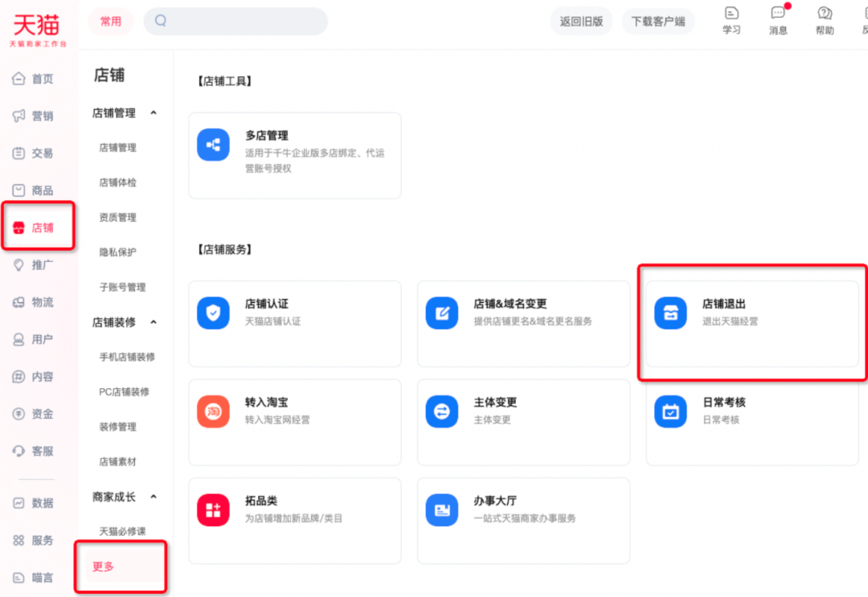Click the 店铺&域名变更 card title
This screenshot has height=597, width=868.
(x=510, y=304)
